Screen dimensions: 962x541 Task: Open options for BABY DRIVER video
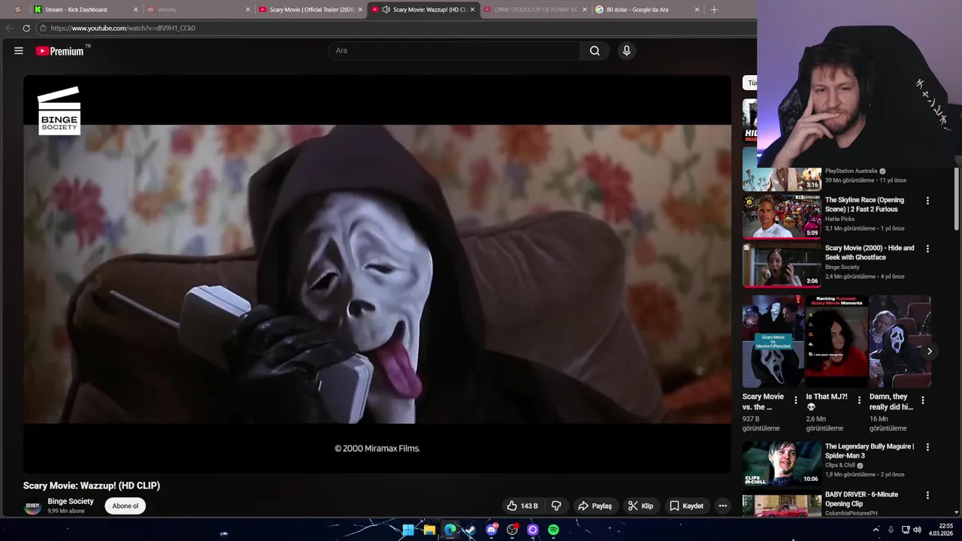927,495
